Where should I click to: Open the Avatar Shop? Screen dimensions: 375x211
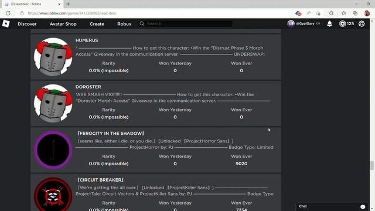(63, 24)
